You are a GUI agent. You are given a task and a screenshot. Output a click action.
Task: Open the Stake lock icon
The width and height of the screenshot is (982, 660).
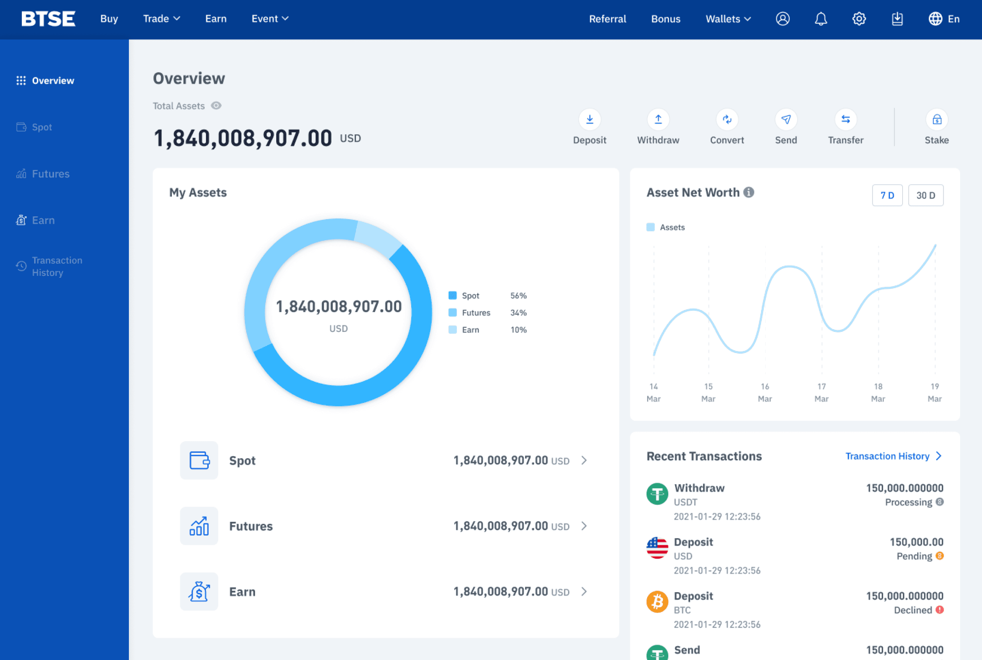pos(937,120)
